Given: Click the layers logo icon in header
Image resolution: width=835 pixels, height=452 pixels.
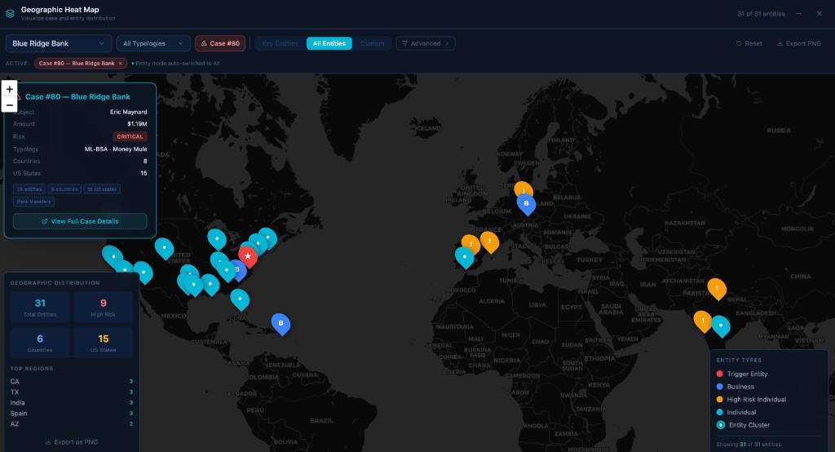Looking at the screenshot, I should coord(10,13).
